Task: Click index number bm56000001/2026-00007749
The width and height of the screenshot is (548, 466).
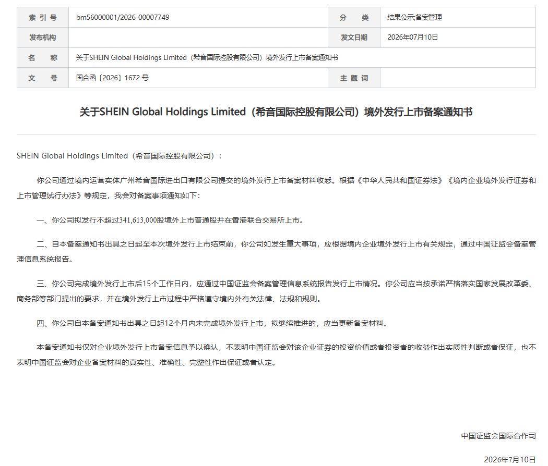Action: 123,17
